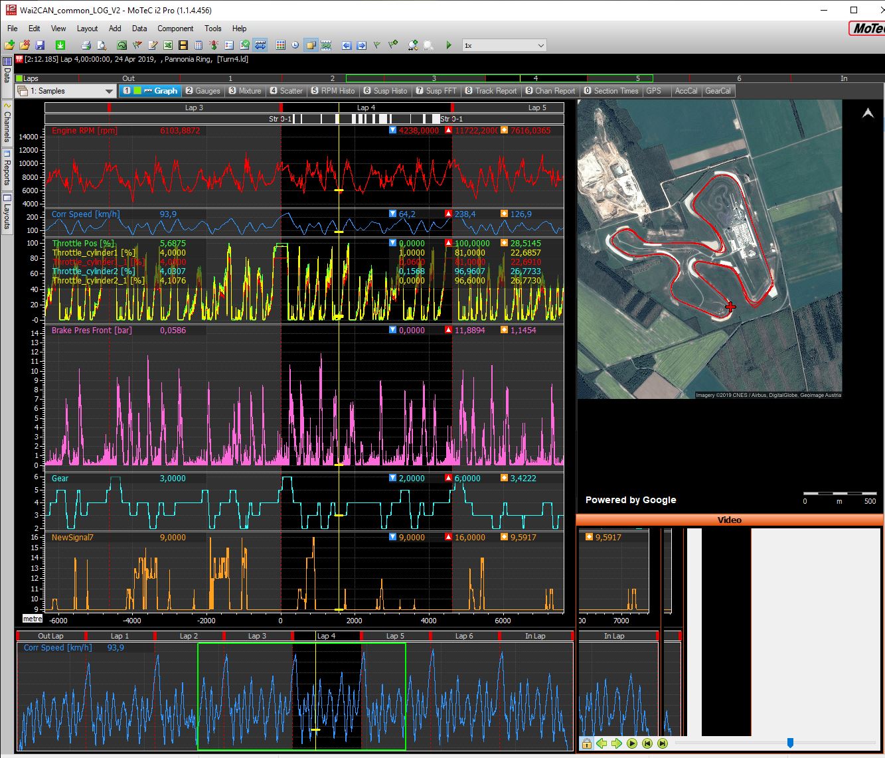
Task: Switch to the GearCal tab
Action: (718, 91)
